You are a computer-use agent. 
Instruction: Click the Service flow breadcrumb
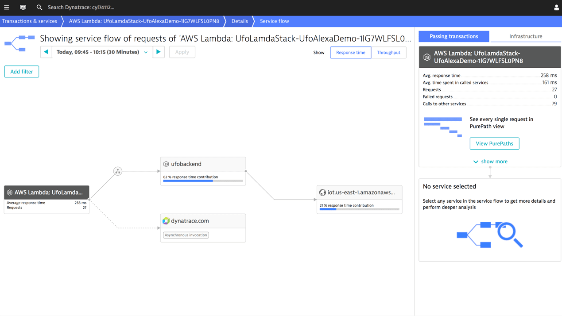click(x=275, y=21)
